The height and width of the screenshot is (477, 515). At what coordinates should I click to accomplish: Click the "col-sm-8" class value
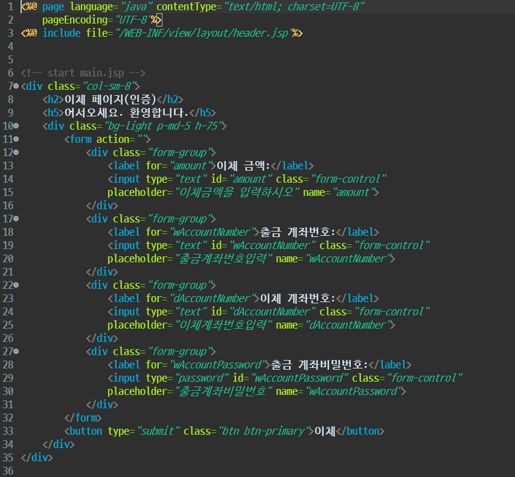109,86
